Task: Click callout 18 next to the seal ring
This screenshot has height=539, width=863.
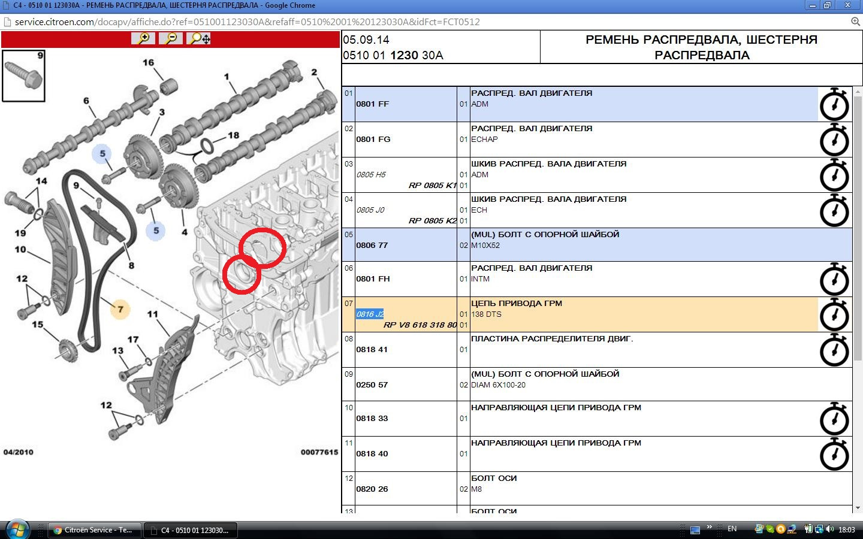Action: pos(233,135)
